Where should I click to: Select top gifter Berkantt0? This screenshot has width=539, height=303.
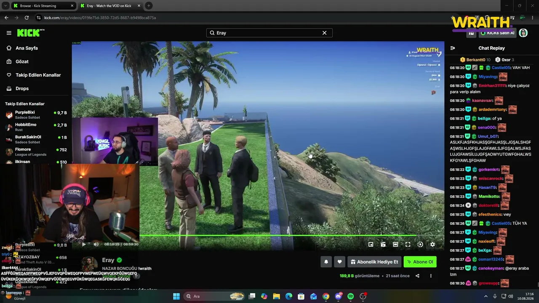(475, 60)
